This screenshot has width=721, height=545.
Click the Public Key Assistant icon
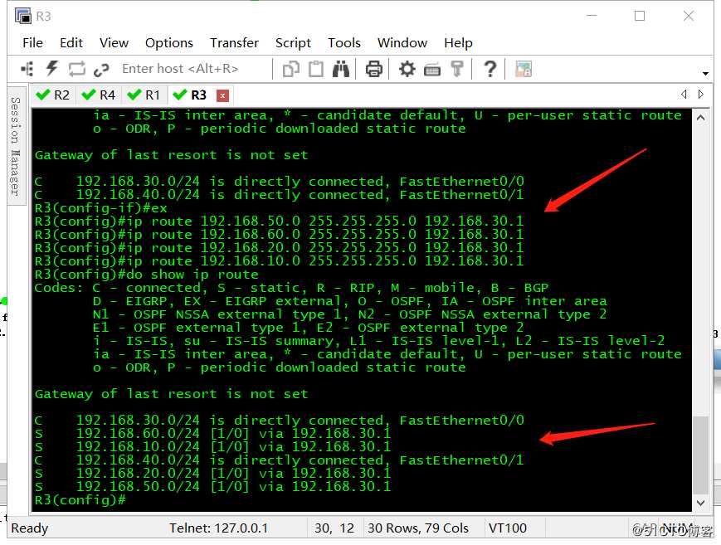tap(456, 69)
